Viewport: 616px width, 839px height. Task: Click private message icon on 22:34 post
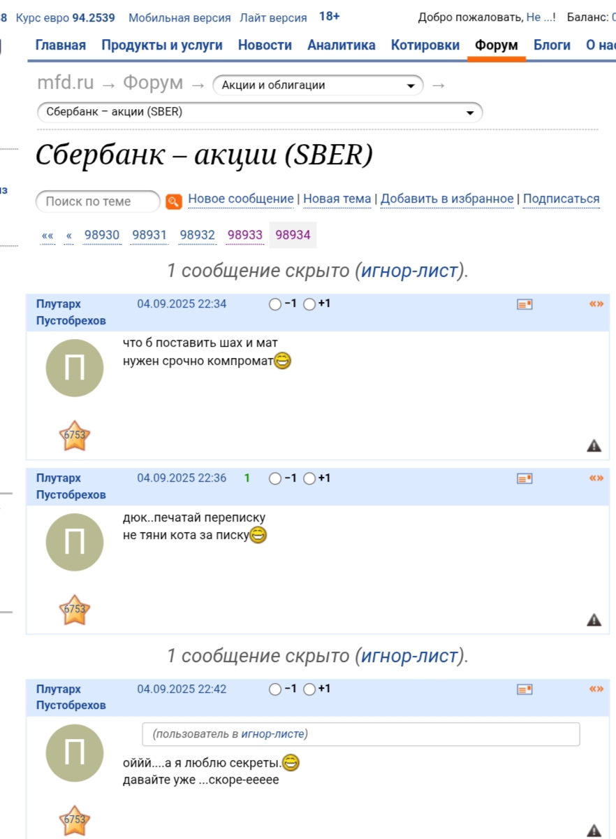[x=525, y=304]
